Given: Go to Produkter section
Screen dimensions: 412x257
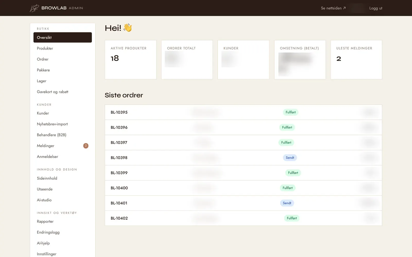Looking at the screenshot, I should pyautogui.click(x=63, y=48).
